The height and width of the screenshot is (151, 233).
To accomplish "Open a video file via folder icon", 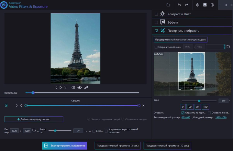I will 168,5.
